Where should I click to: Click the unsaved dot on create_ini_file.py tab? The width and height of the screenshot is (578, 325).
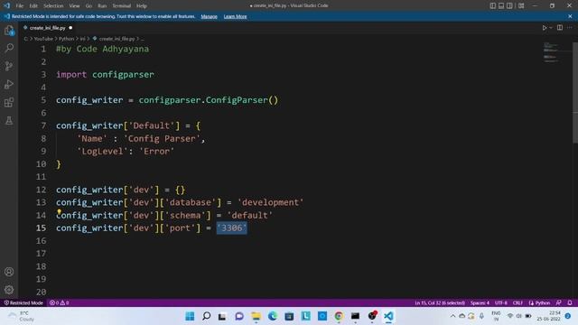point(70,28)
